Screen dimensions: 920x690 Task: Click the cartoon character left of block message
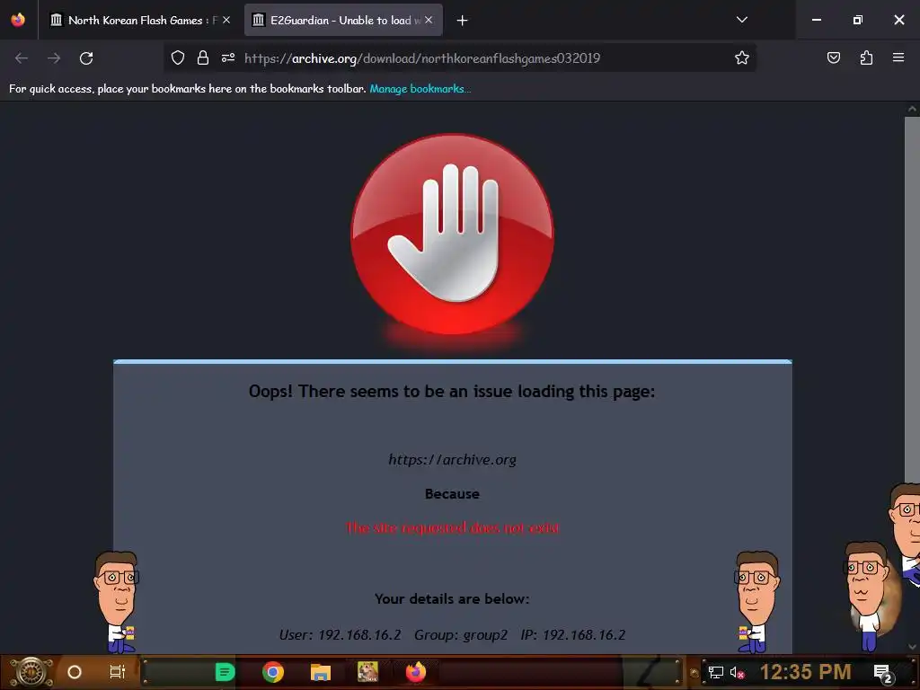118,601
